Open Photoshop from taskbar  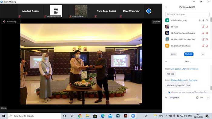tap(118, 116)
